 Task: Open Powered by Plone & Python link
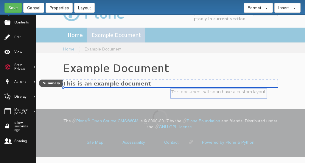coord(228,142)
